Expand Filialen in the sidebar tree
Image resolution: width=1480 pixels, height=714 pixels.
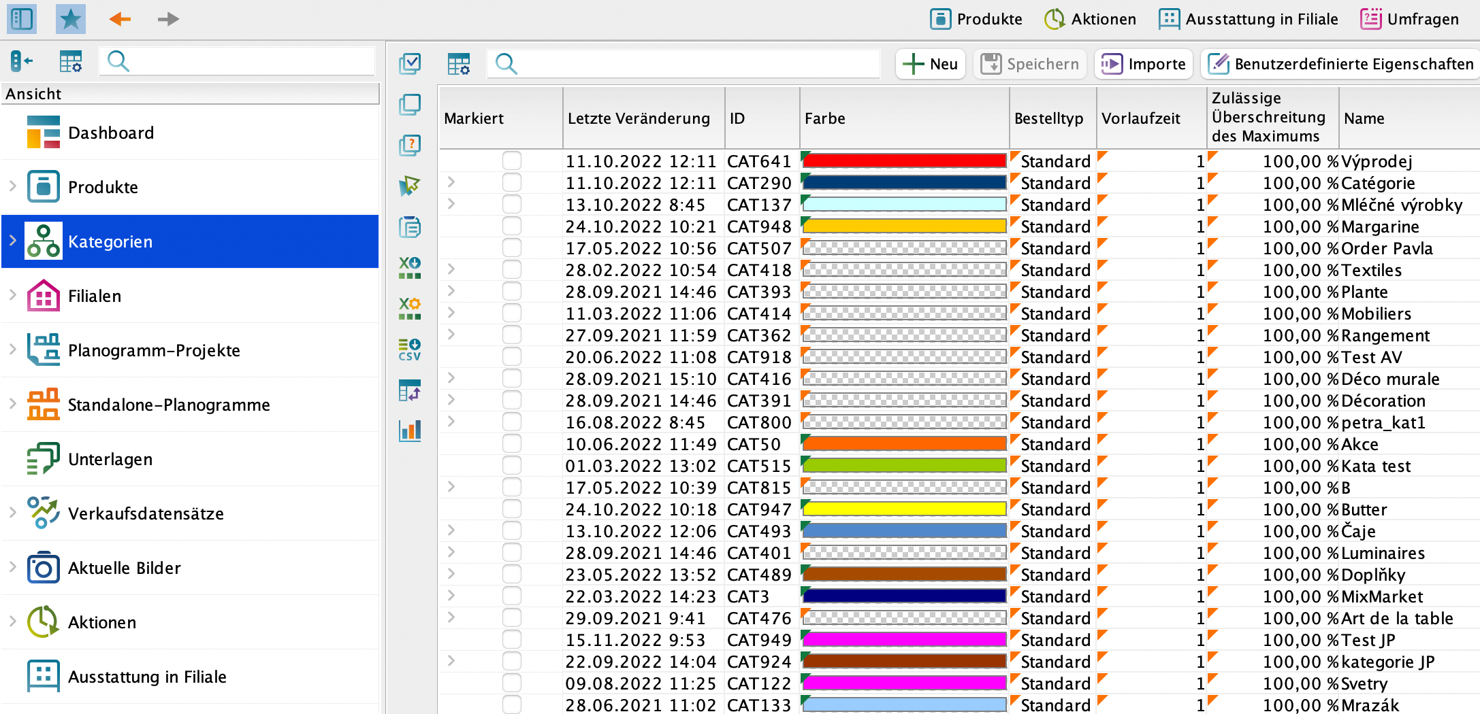coord(12,294)
